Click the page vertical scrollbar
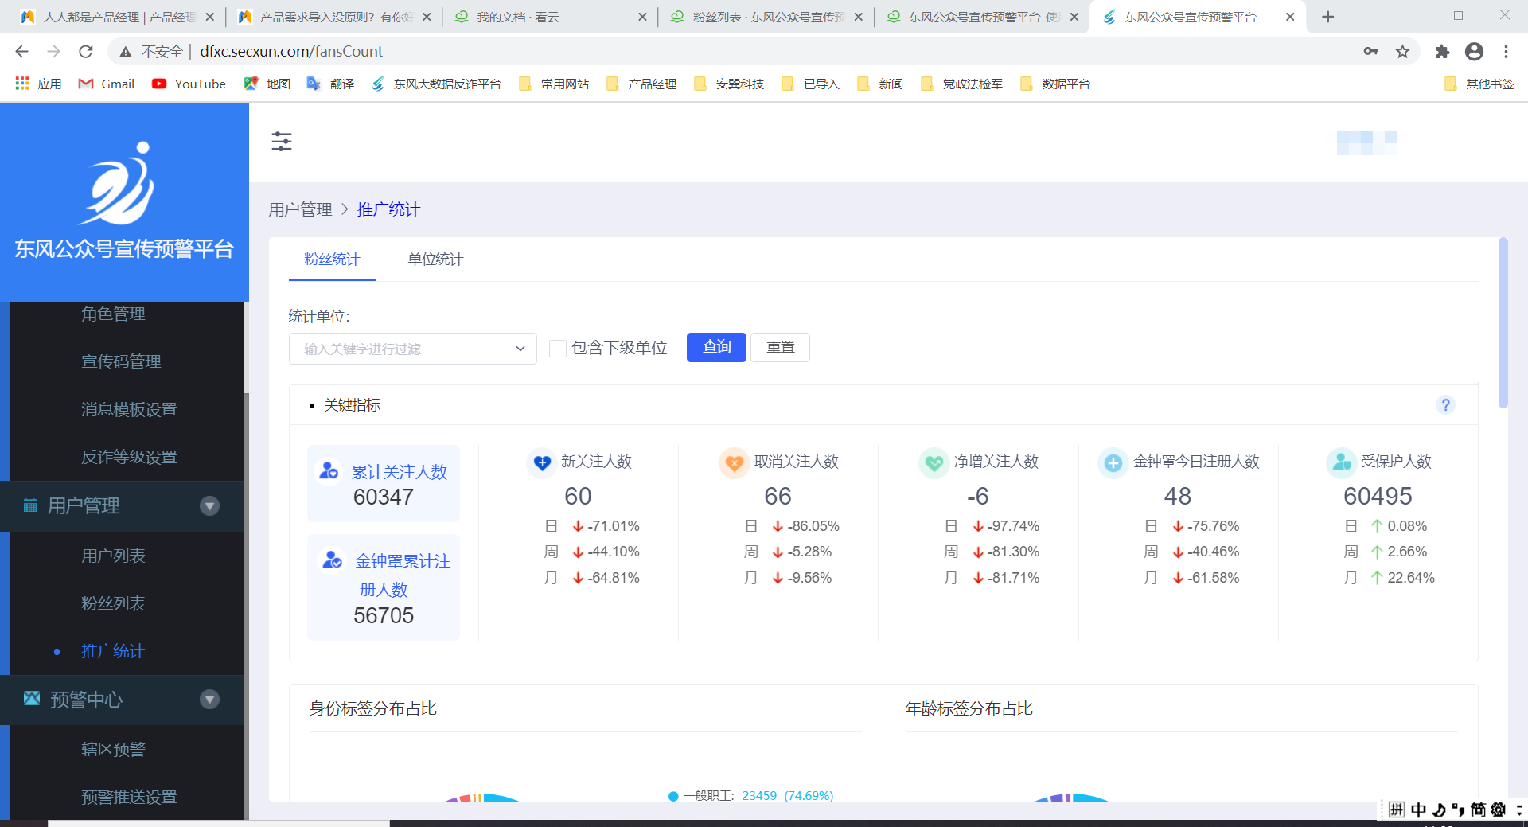This screenshot has height=827, width=1528. (x=1503, y=323)
